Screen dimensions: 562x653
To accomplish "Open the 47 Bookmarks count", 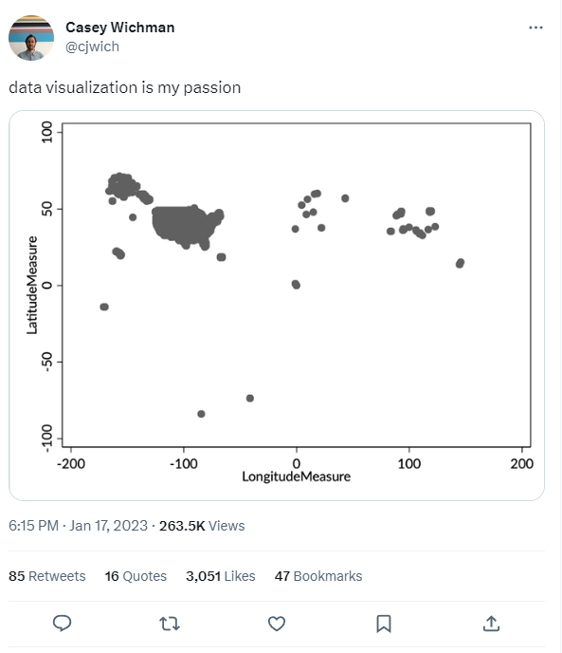I will (x=318, y=576).
